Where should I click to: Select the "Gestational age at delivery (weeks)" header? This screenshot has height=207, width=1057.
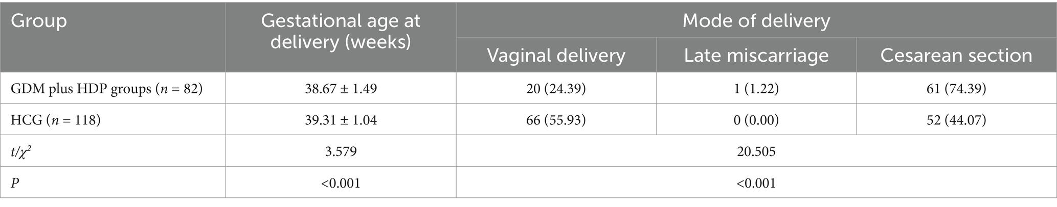tap(341, 32)
